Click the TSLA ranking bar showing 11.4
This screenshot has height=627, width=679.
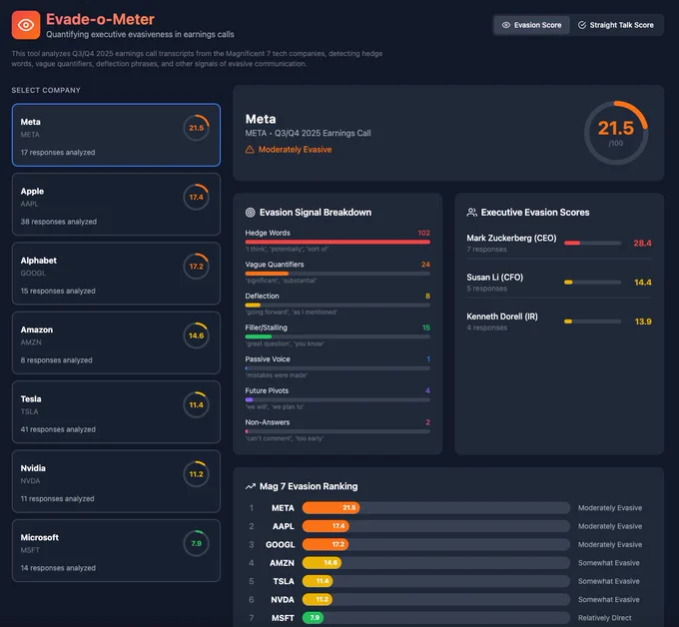coord(318,581)
